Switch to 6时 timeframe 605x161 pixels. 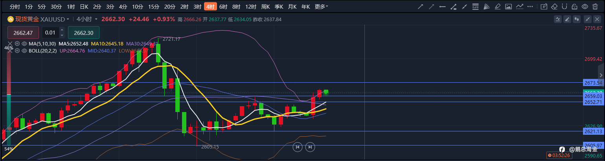223,7
